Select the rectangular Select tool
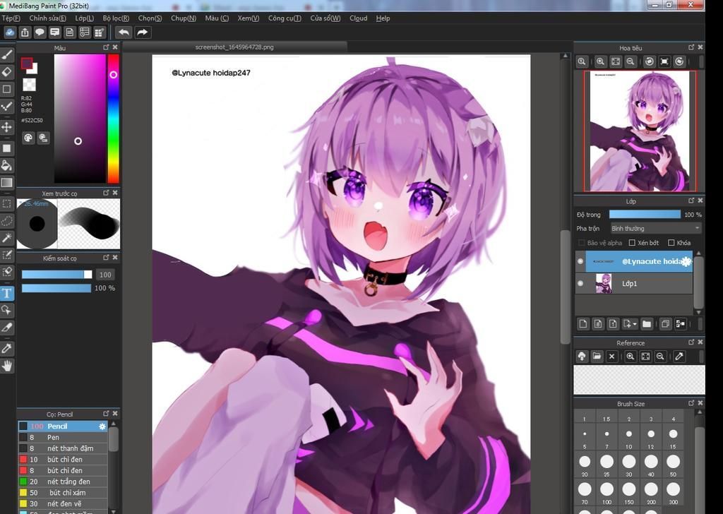The height and width of the screenshot is (514, 723). [x=7, y=203]
